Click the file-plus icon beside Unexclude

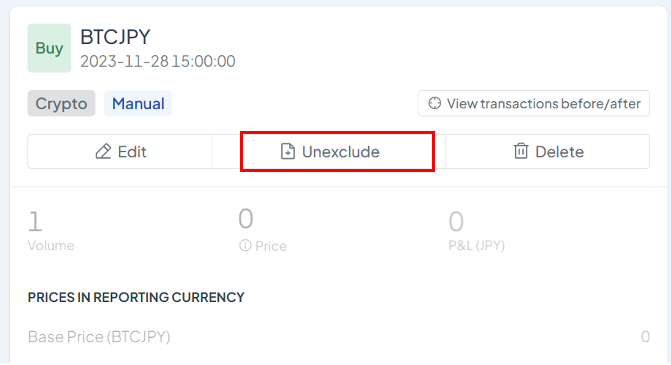pos(288,151)
